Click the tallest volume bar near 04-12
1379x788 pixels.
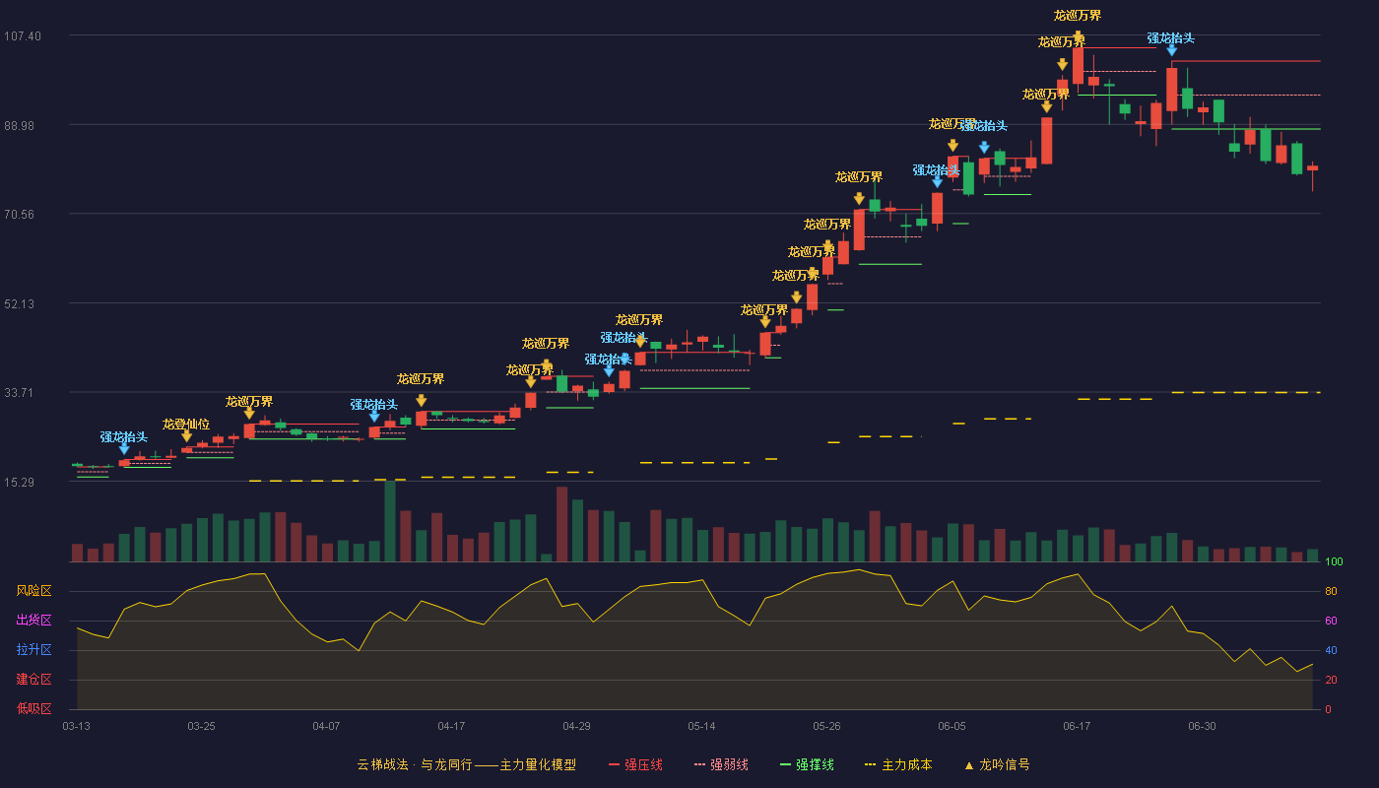point(390,521)
